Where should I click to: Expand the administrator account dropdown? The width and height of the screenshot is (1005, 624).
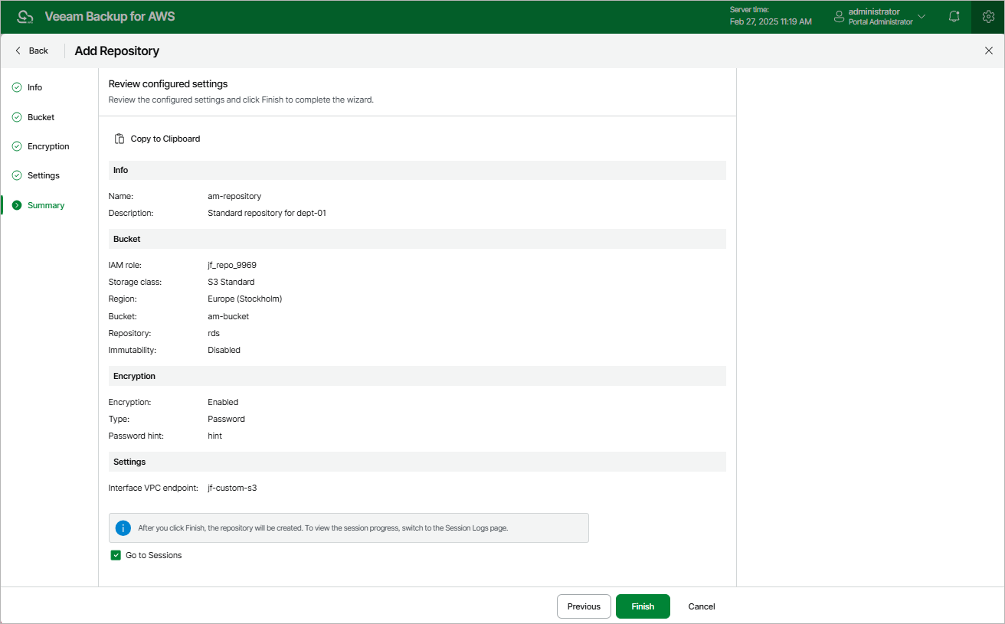[x=922, y=16]
